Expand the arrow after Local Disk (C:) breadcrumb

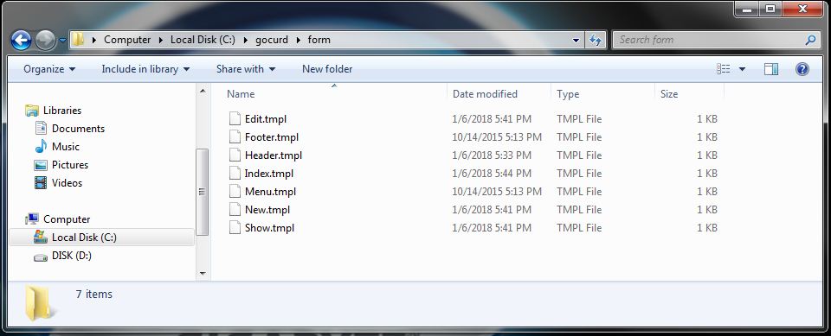[245, 40]
